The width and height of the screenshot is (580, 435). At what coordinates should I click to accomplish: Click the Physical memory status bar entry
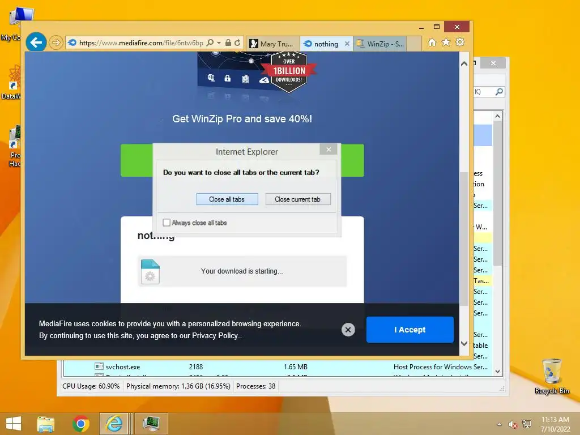178,386
